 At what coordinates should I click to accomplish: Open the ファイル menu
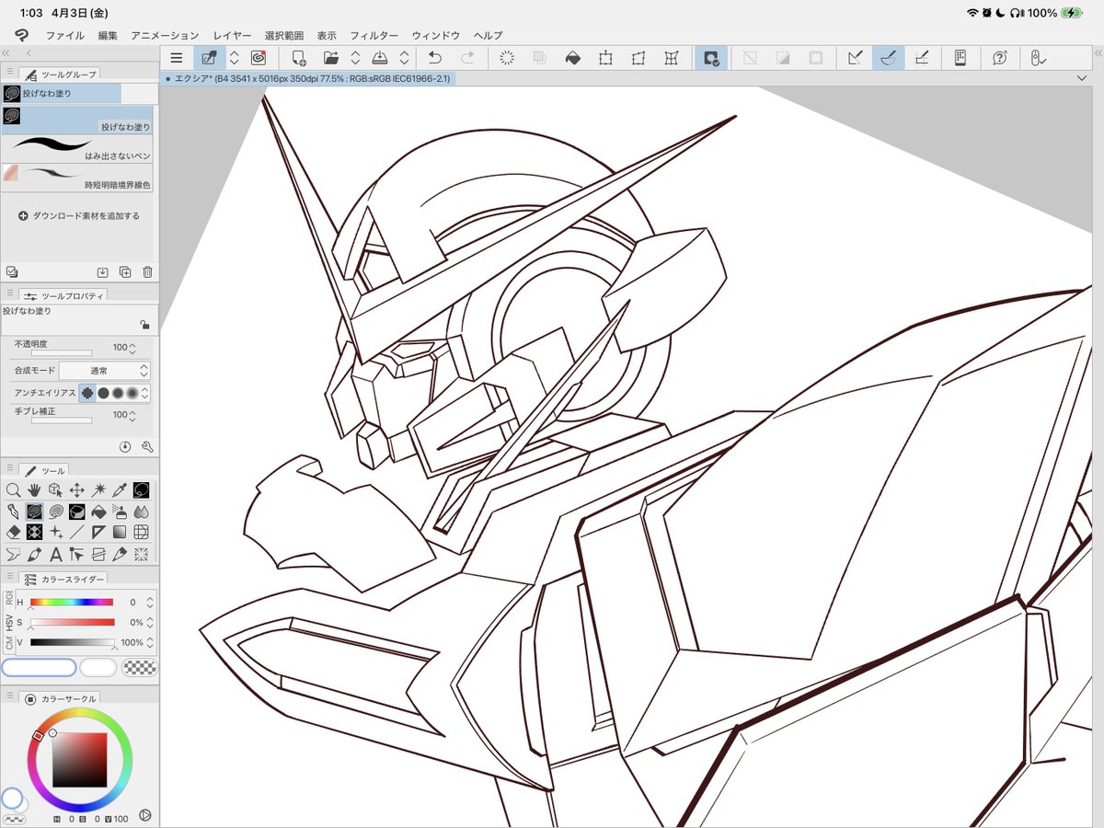[x=64, y=35]
